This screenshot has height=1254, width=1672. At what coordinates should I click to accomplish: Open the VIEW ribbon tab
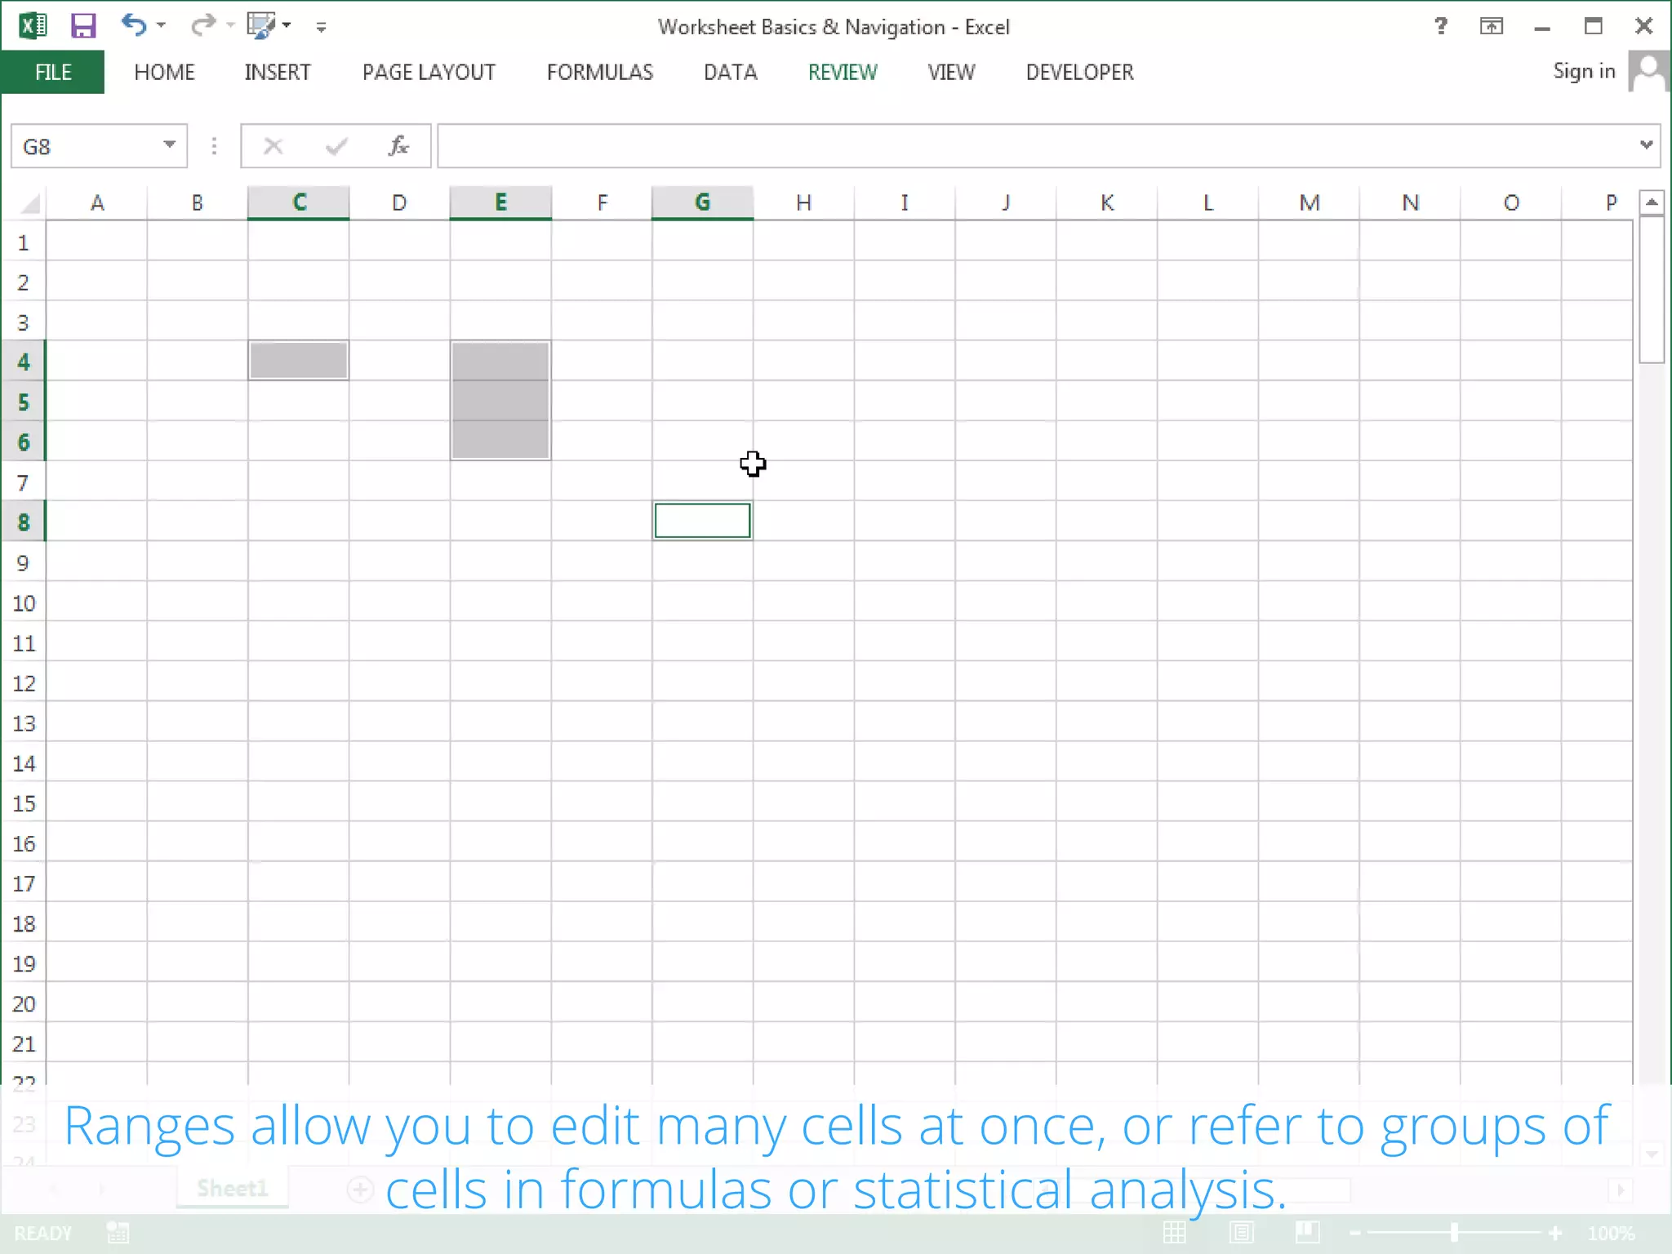click(951, 72)
